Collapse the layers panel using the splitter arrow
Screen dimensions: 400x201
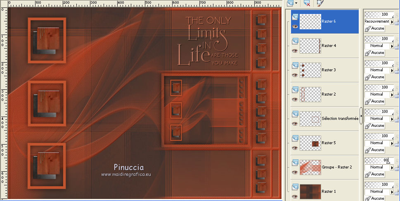(361, 116)
